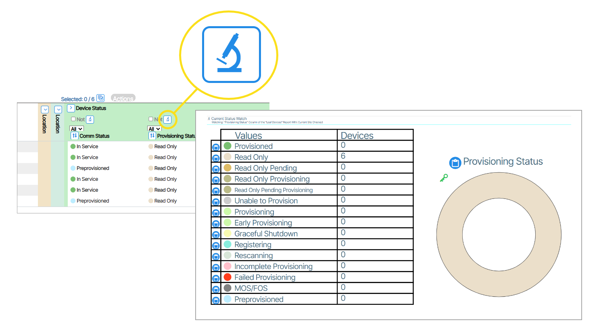Screen dimensions: 599x333
Task: Collapse the first Location column chevron
Action: coord(45,110)
